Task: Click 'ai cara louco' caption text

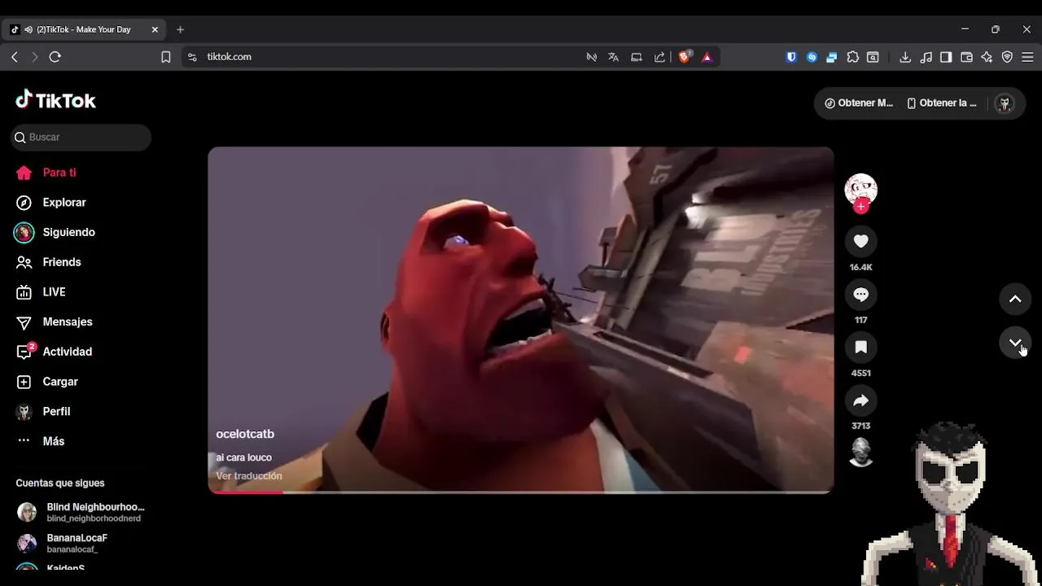Action: point(244,457)
